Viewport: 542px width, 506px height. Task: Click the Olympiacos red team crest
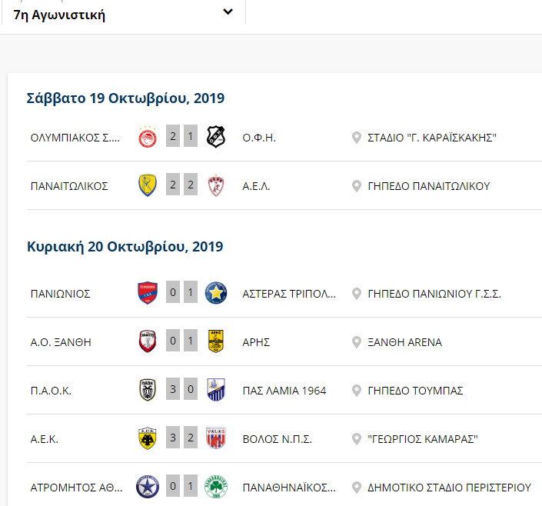[x=148, y=138]
